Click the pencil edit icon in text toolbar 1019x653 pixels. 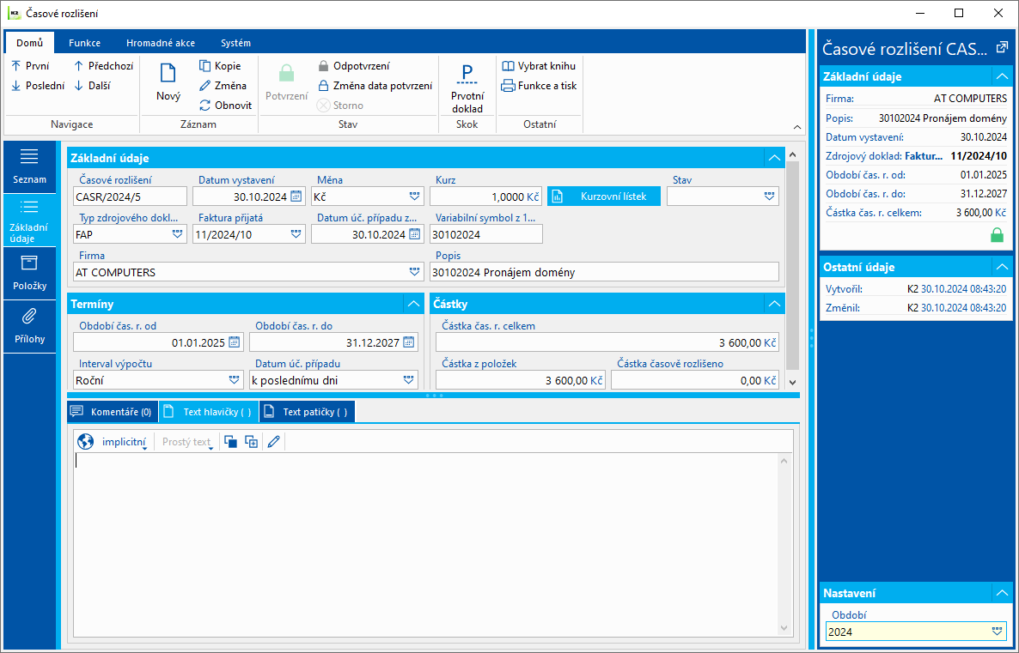pyautogui.click(x=273, y=442)
